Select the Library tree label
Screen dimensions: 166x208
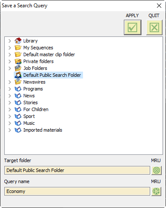tap(31, 41)
